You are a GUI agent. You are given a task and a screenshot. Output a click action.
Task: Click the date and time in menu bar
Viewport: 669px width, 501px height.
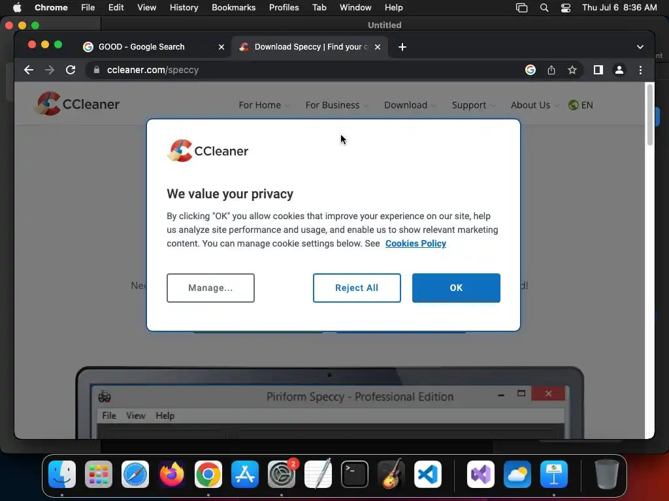click(619, 7)
